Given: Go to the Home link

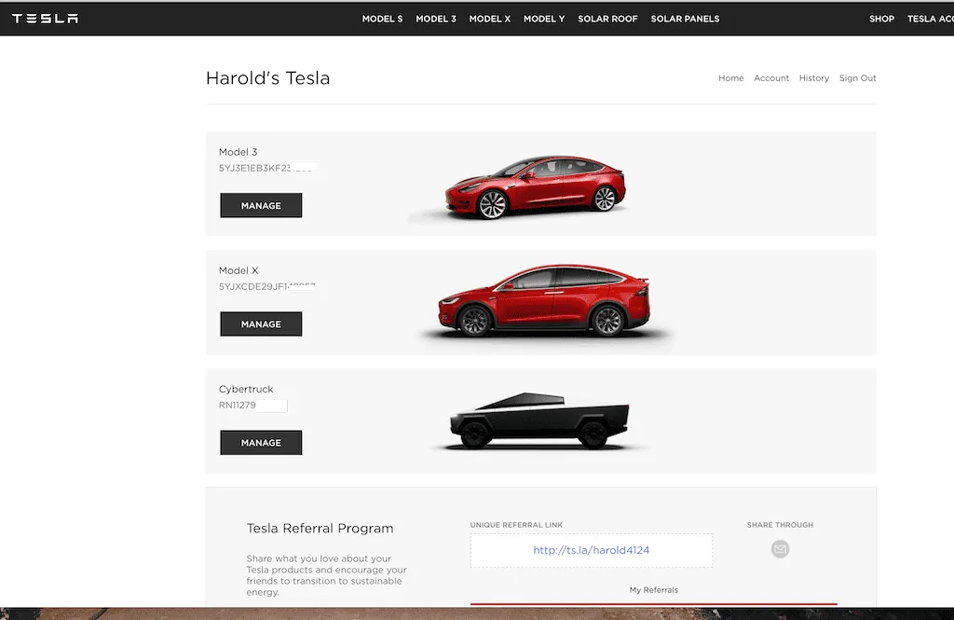Looking at the screenshot, I should point(730,78).
